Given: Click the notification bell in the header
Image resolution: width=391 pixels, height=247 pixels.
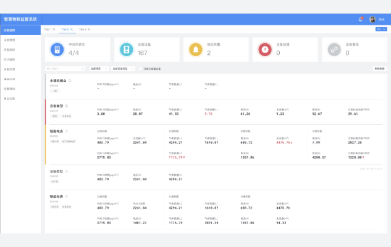Looking at the screenshot, I should [x=361, y=19].
